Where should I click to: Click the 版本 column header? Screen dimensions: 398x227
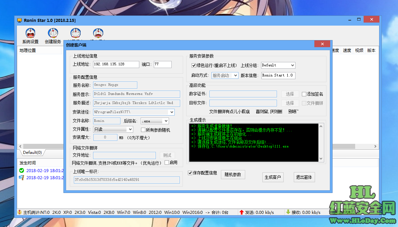[371, 51]
